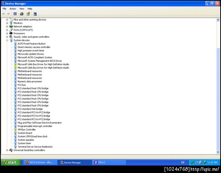
Task: Click the scrollbar down arrow
Action: coord(218,152)
